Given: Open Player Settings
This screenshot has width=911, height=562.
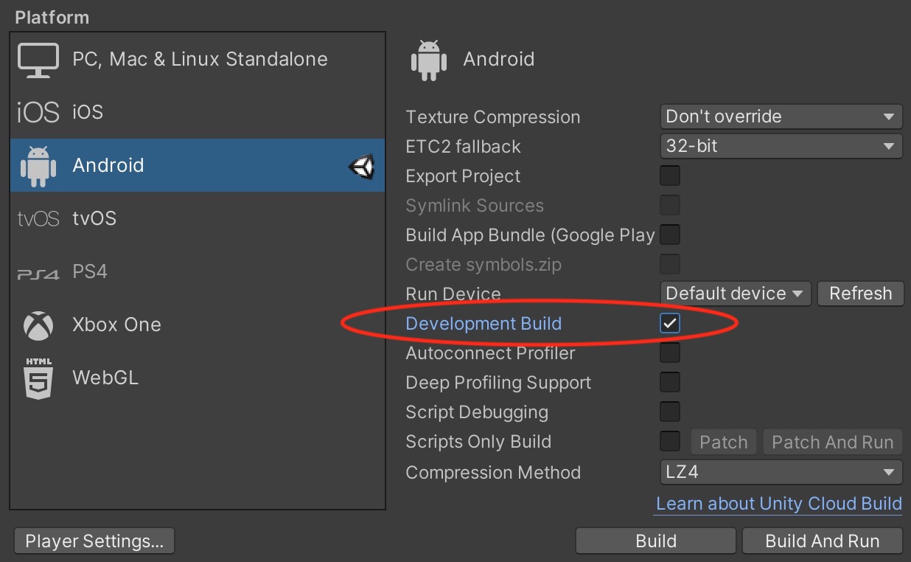Looking at the screenshot, I should tap(94, 541).
